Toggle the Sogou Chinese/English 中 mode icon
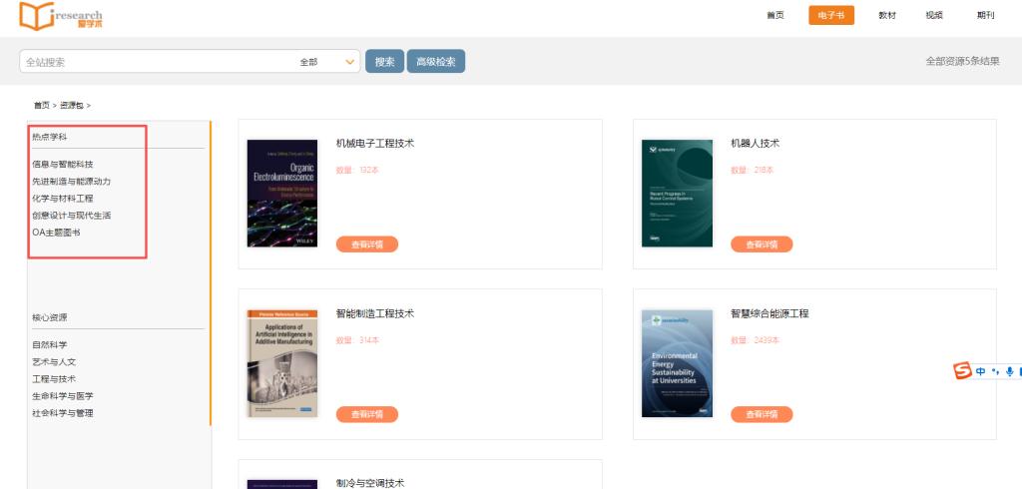The image size is (1022, 489). pyautogui.click(x=981, y=371)
